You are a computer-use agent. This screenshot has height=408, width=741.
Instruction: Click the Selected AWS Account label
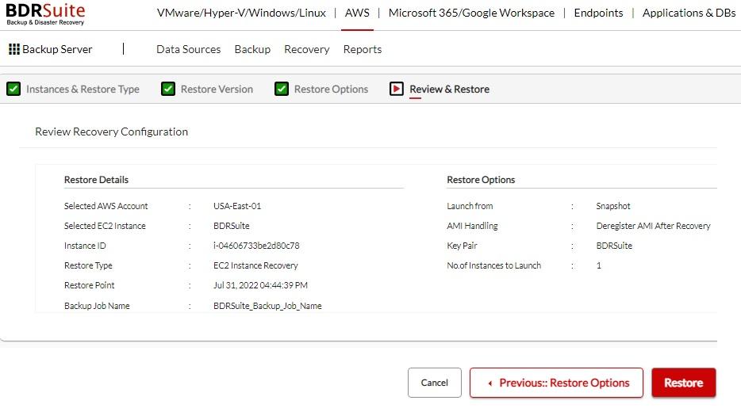106,206
